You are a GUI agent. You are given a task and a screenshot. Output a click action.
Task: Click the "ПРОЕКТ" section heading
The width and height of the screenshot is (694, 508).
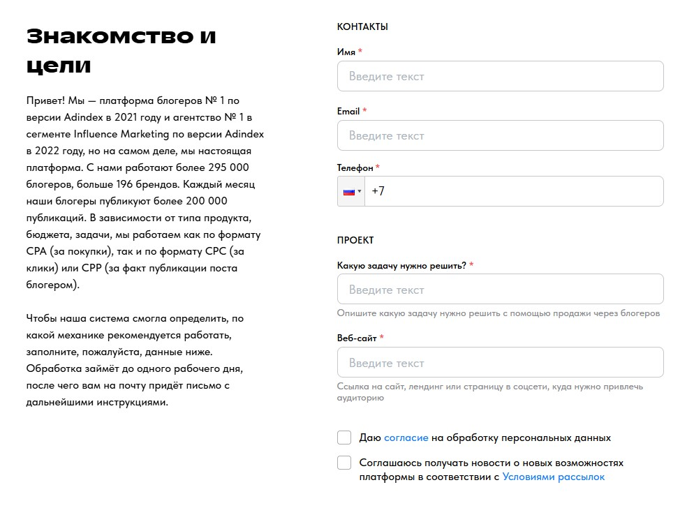pos(355,240)
